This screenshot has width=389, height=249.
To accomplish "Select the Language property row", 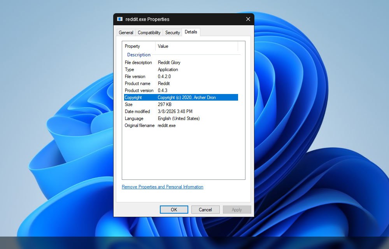I will [181, 118].
